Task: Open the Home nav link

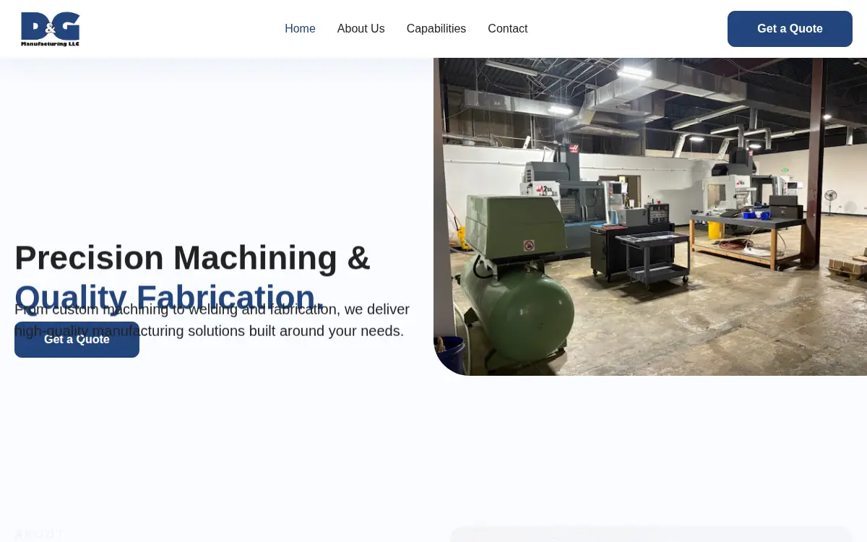Action: point(300,29)
